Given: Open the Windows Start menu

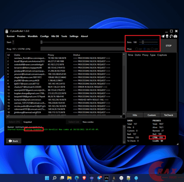Looking at the screenshot, I should tap(47, 178).
